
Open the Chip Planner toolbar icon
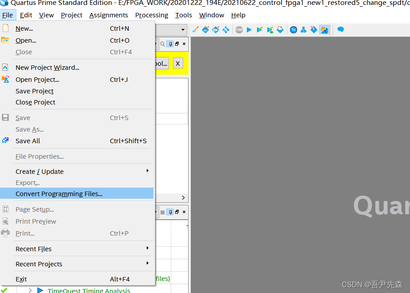[x=226, y=29]
